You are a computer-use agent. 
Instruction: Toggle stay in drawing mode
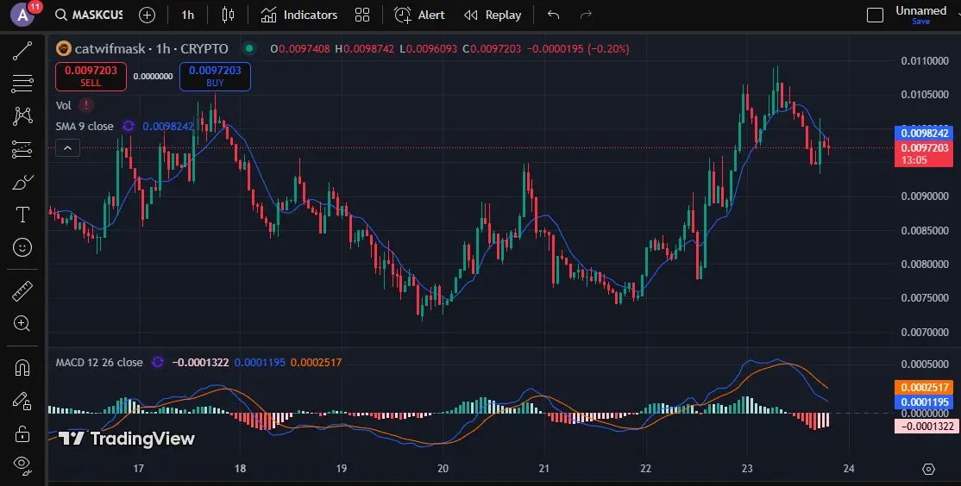(x=22, y=401)
